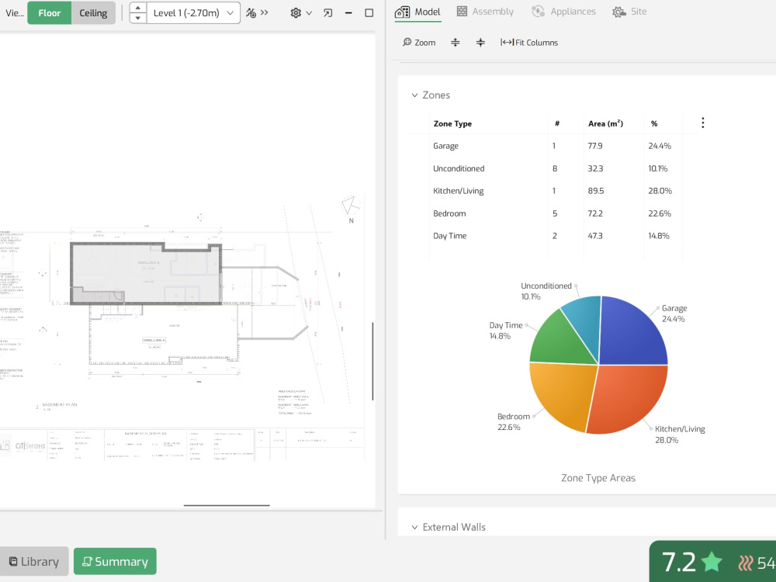
Task: Click the expand all sections icon
Action: 456,43
